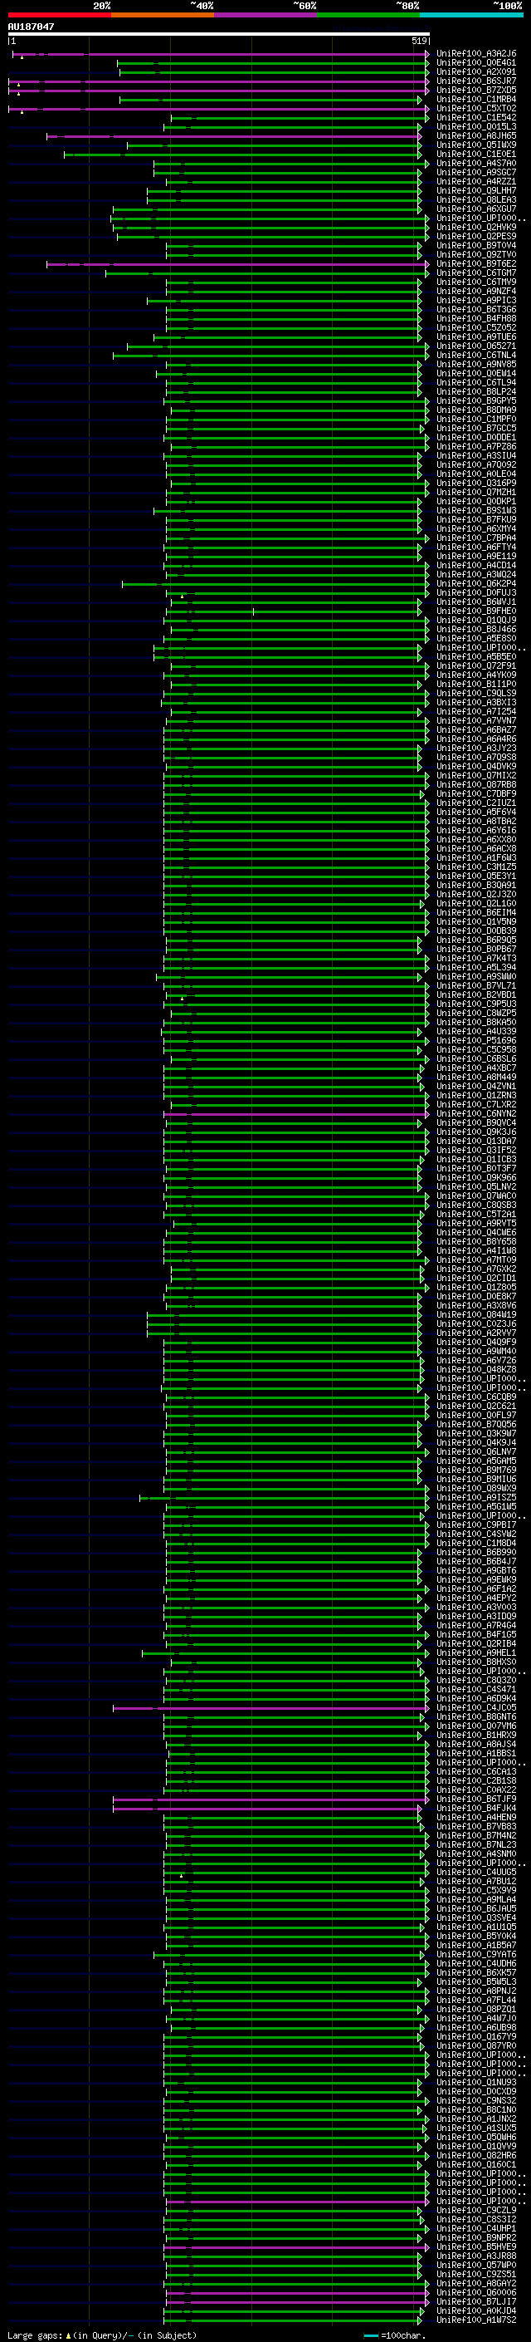Select hit label UniRef100_A9PIC3

pyautogui.click(x=475, y=300)
